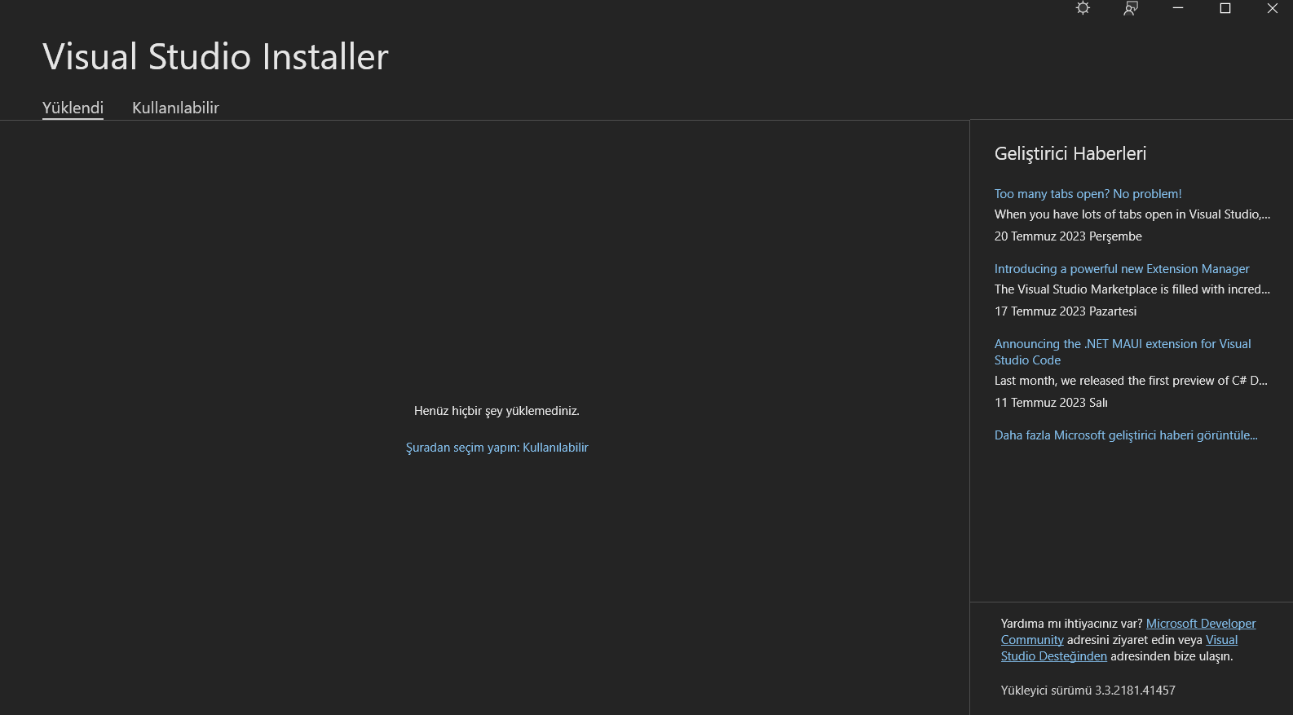Follow the 'Şuradan seçim yapın: Kullanılabilir' link

point(496,448)
